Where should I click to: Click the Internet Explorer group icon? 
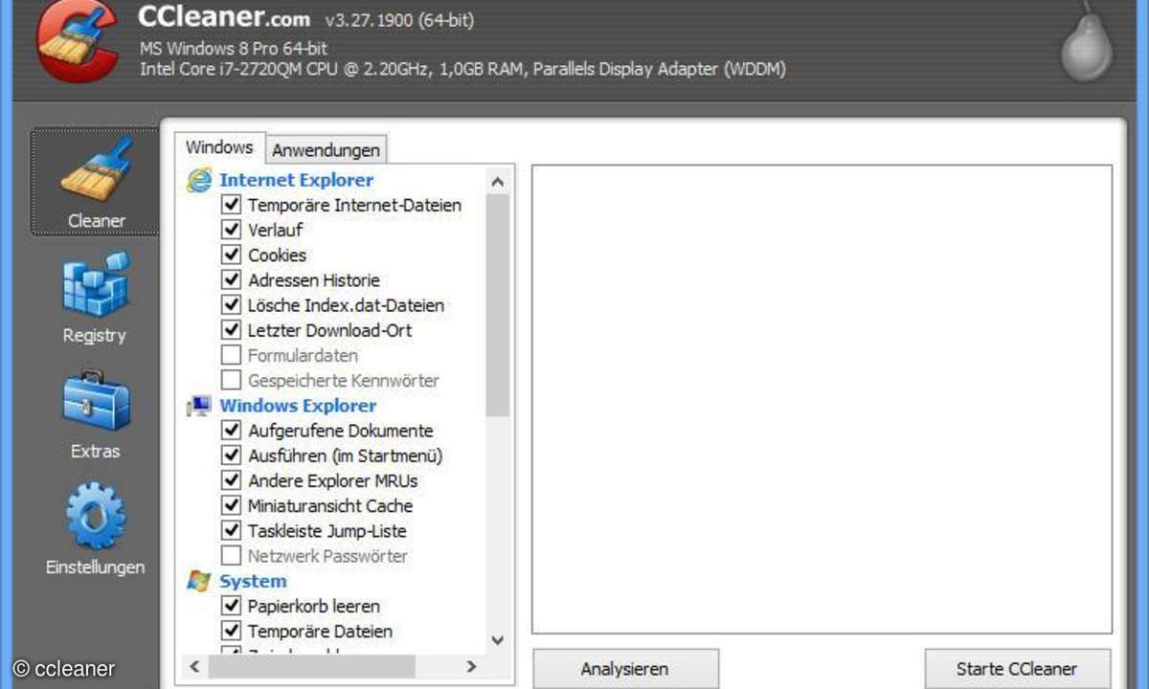tap(199, 180)
